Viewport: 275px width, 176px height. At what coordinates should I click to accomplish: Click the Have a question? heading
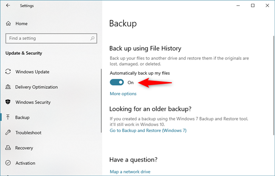point(133,159)
